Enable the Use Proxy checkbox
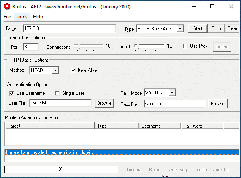The width and height of the screenshot is (241, 178). point(185,46)
